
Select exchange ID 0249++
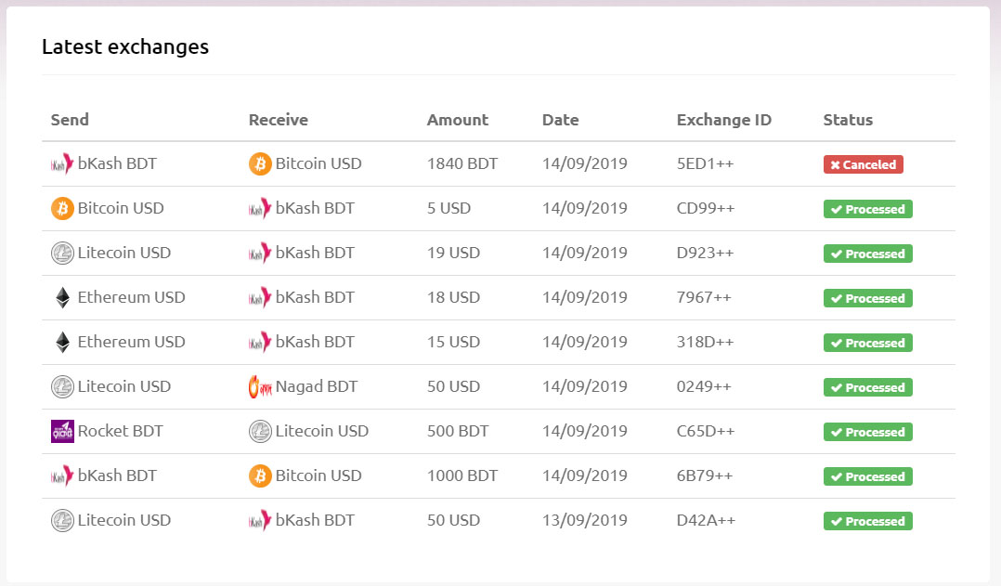pyautogui.click(x=705, y=387)
